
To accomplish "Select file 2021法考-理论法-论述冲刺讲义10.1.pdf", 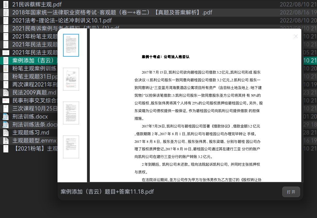I will click(x=62, y=20).
